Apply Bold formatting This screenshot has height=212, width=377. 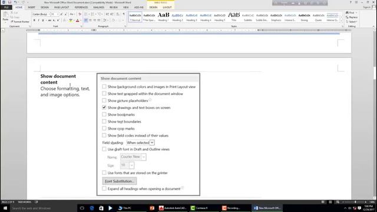34,21
